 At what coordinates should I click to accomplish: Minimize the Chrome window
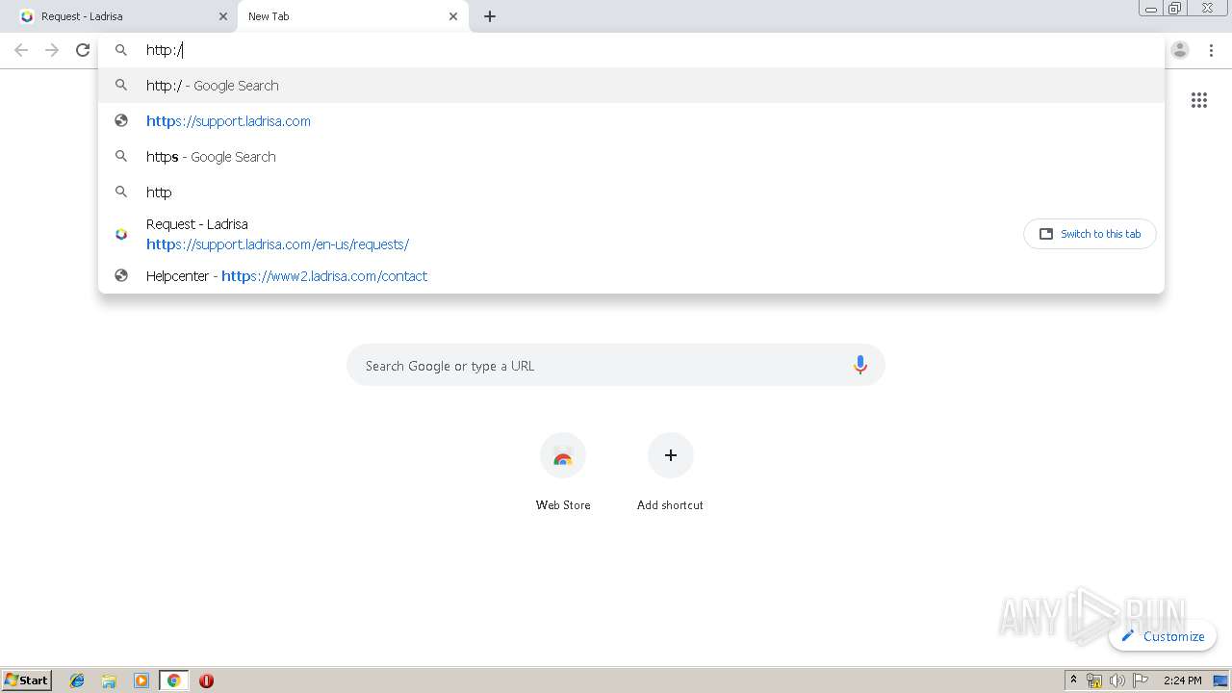1151,9
